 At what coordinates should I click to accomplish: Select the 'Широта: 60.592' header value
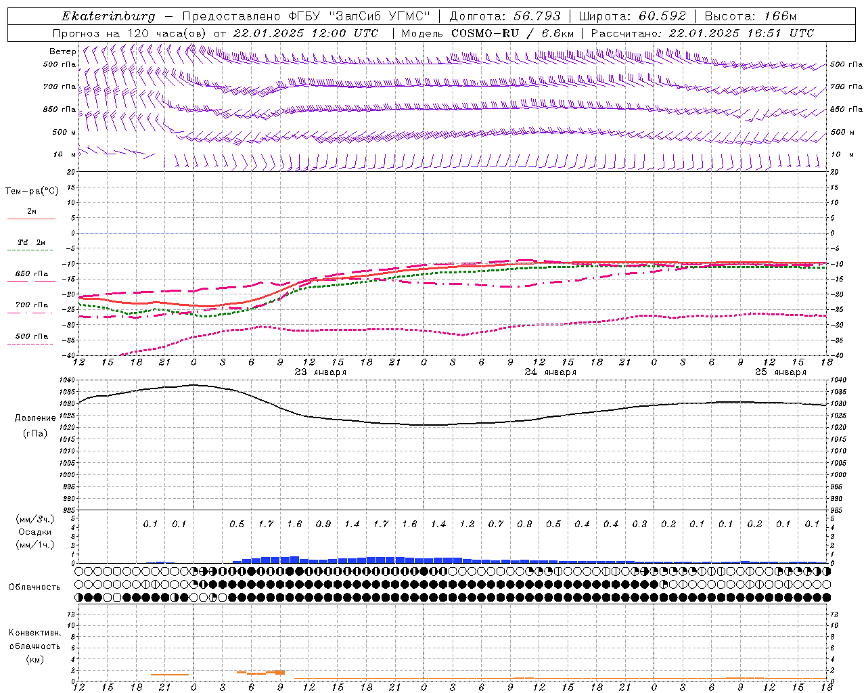[x=632, y=16]
